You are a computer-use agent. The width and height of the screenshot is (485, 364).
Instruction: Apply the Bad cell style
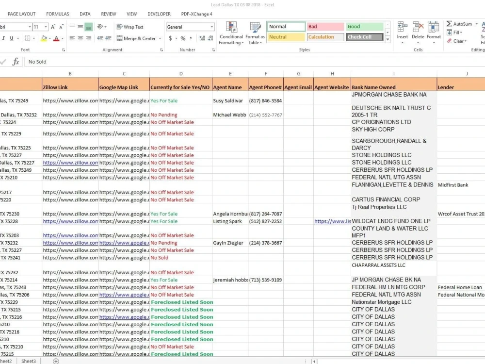pos(325,27)
